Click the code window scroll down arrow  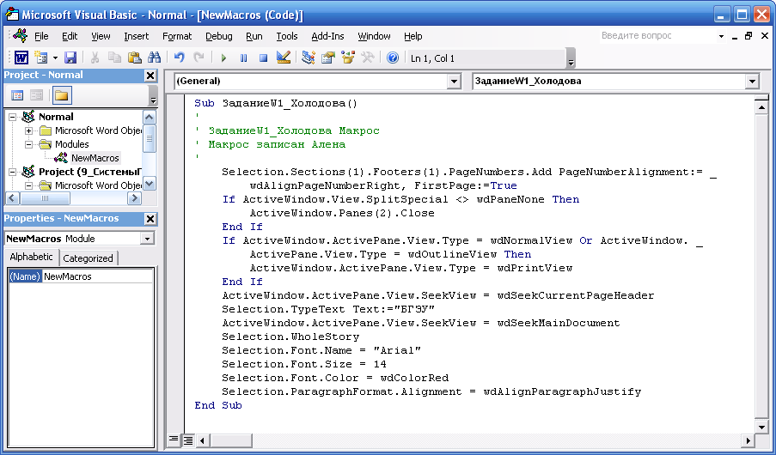[x=761, y=427]
